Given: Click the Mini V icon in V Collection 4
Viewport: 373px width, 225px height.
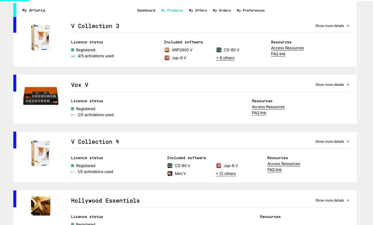Looking at the screenshot, I should (170, 174).
